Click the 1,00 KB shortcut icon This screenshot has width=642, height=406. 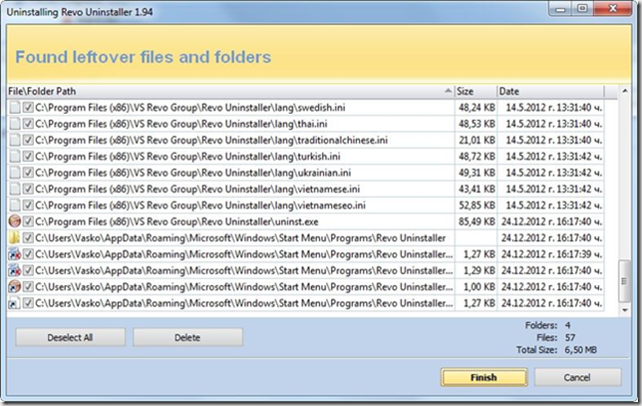tap(14, 286)
